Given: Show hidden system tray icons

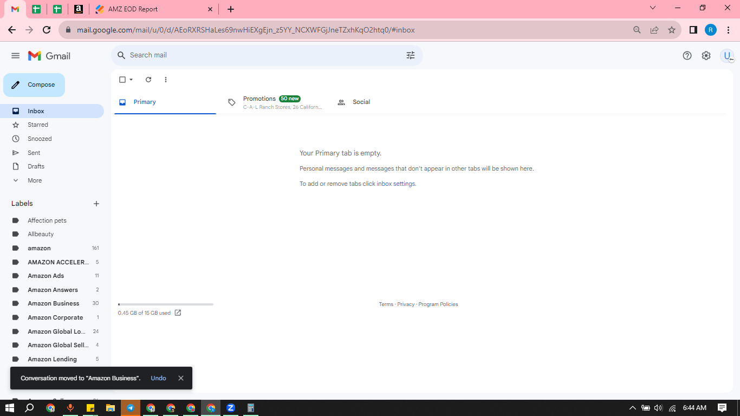Looking at the screenshot, I should pyautogui.click(x=632, y=408).
